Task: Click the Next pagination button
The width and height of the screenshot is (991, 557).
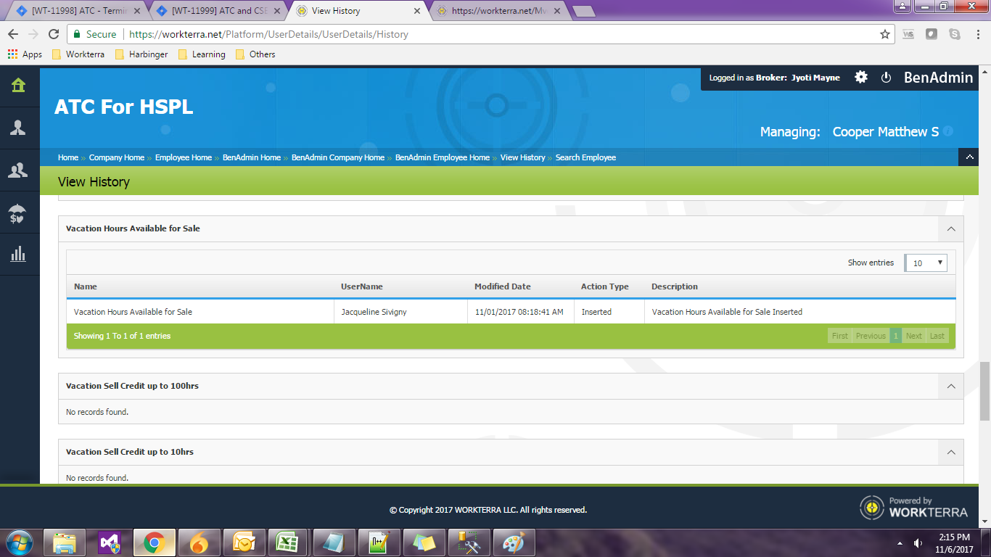Action: pyautogui.click(x=913, y=336)
